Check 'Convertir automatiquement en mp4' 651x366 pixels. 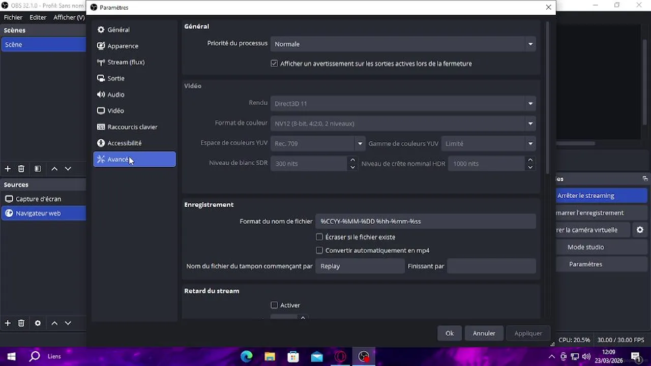(x=319, y=250)
